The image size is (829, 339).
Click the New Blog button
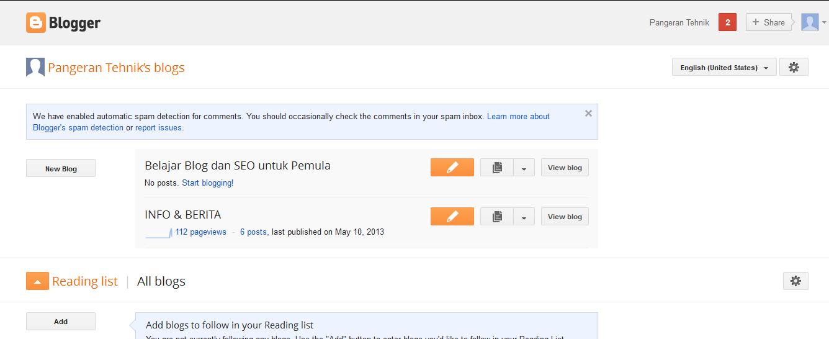(61, 168)
